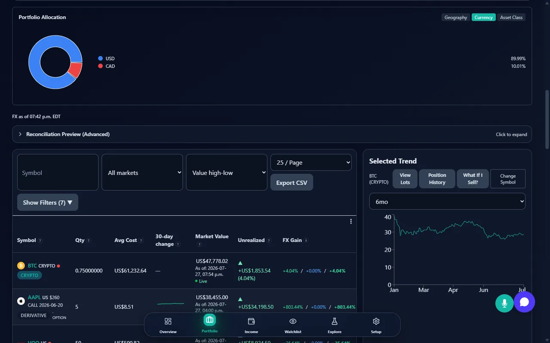The height and width of the screenshot is (343, 550).
Task: Click AAPL unrealized +US$34,198.50
Action: point(256,307)
